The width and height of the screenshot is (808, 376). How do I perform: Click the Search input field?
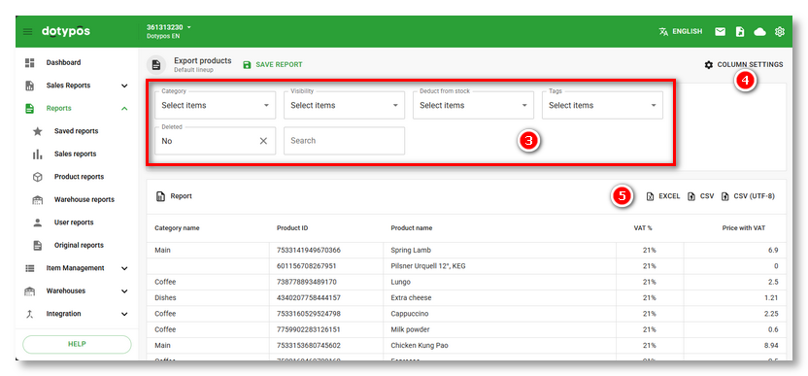point(344,141)
